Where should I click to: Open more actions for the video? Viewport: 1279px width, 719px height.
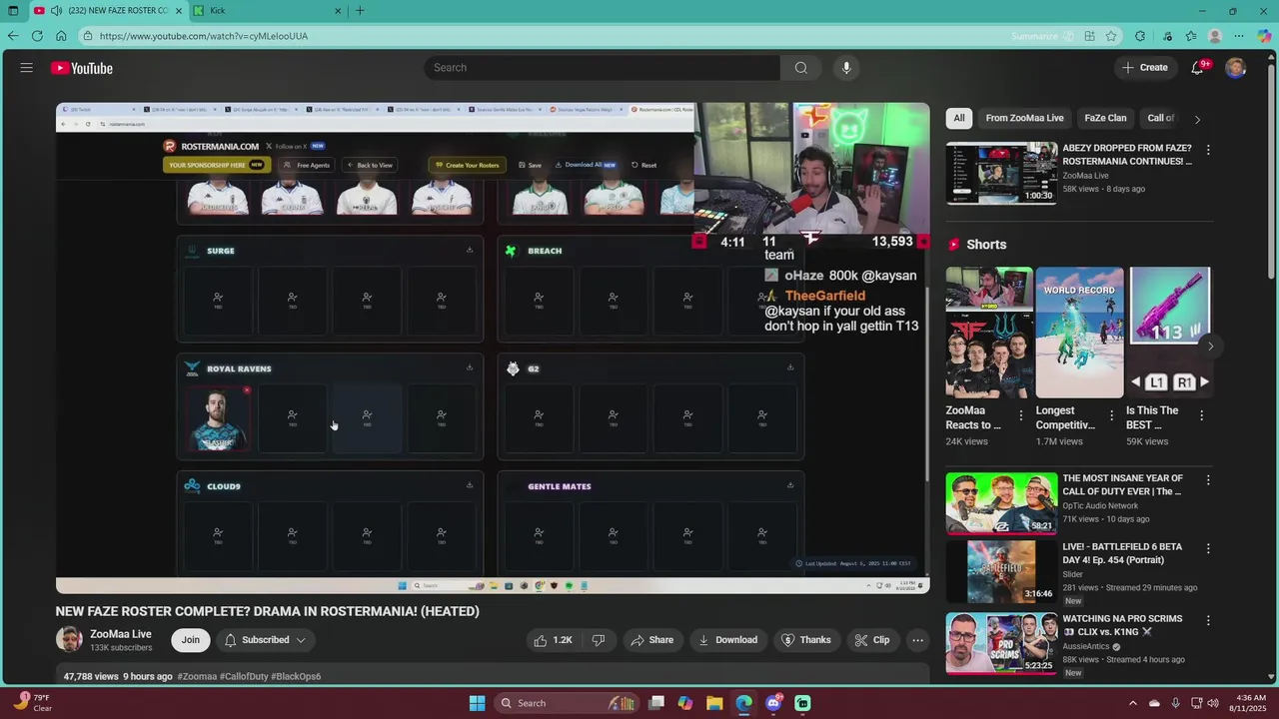(917, 640)
